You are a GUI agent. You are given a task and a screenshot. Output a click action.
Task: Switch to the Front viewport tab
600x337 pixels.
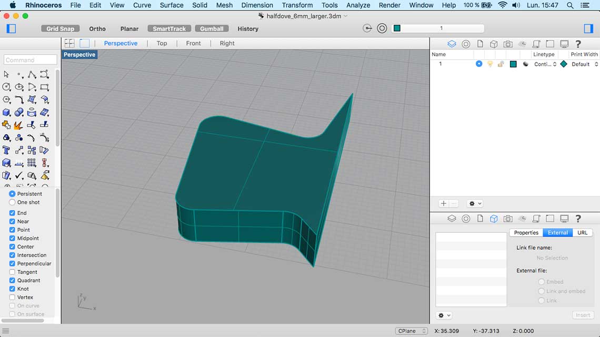tap(193, 43)
